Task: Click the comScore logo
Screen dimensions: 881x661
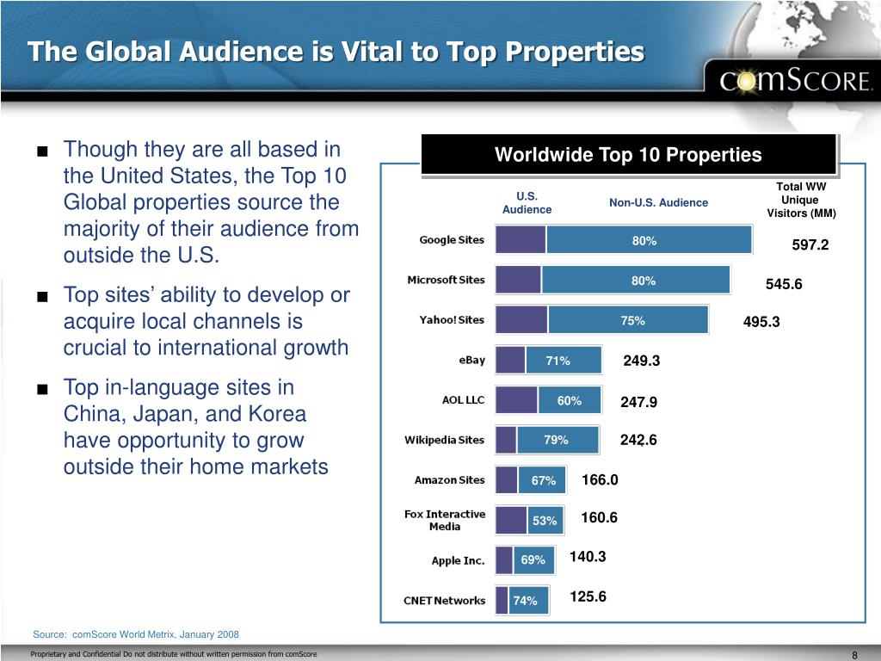Action: (796, 81)
